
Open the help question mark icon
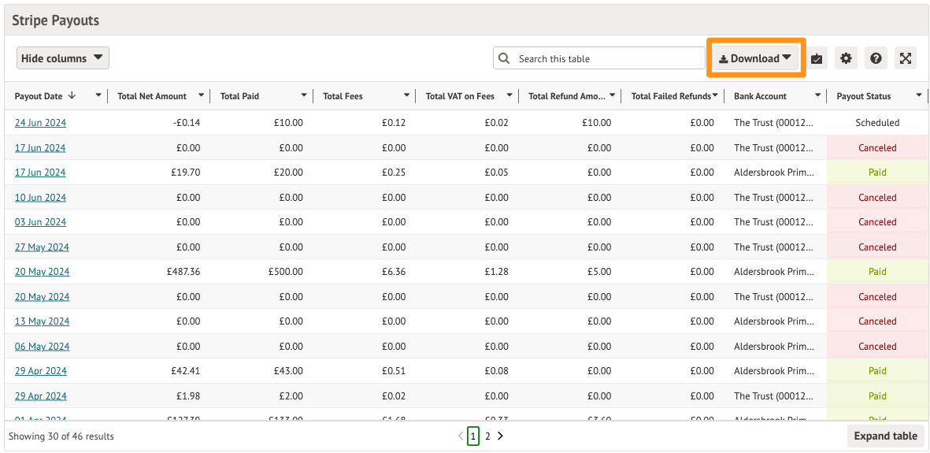876,58
